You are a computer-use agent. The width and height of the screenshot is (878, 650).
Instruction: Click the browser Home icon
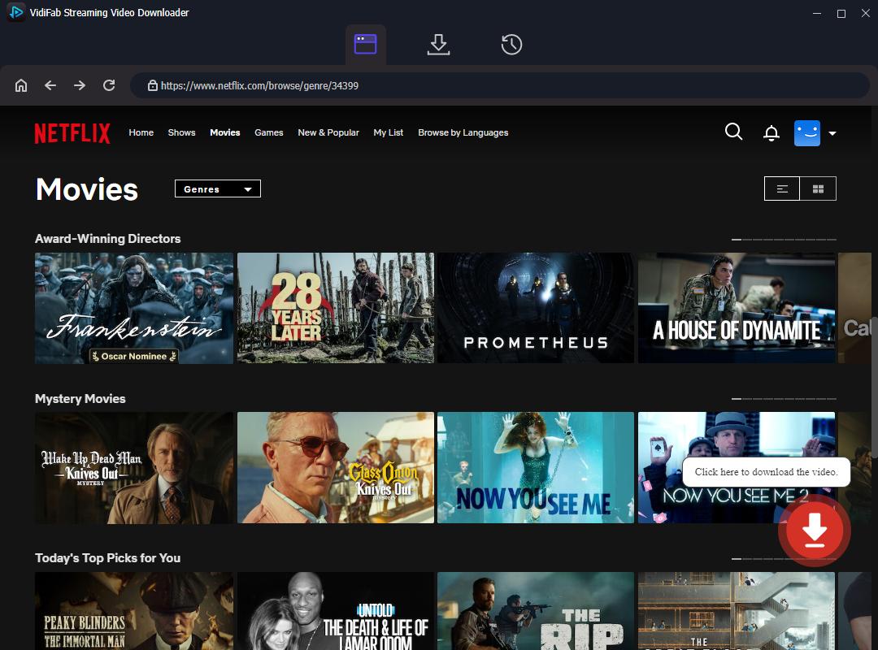click(x=21, y=84)
